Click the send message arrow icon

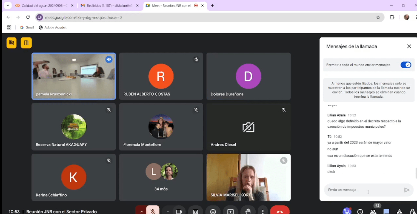407,190
